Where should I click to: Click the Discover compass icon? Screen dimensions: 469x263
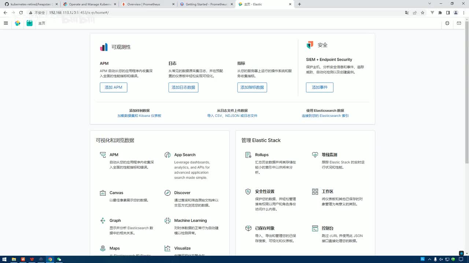(x=167, y=193)
